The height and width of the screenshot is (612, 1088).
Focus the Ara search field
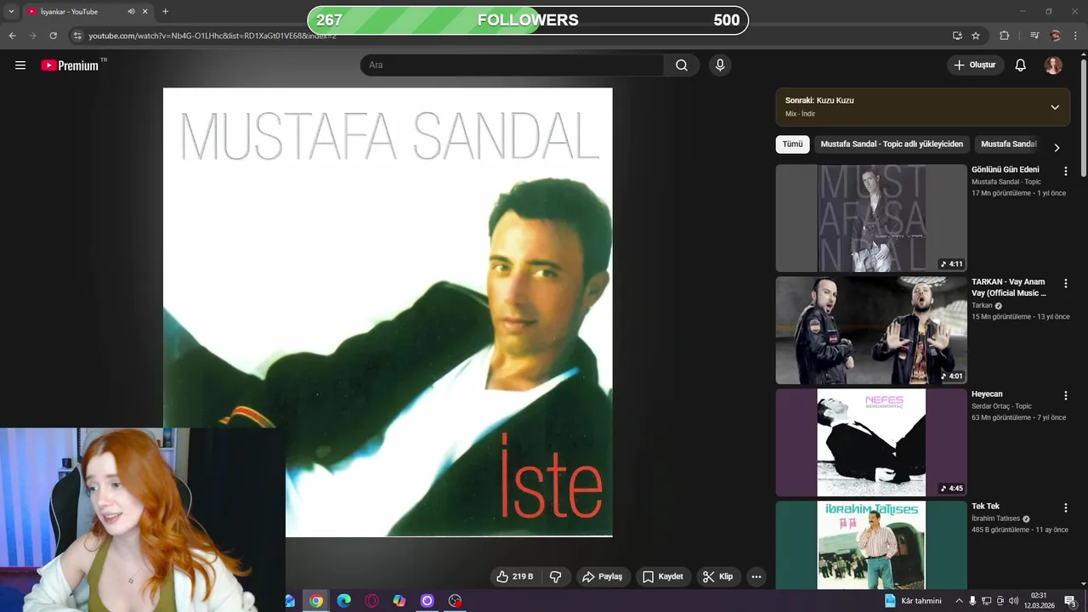click(x=512, y=65)
